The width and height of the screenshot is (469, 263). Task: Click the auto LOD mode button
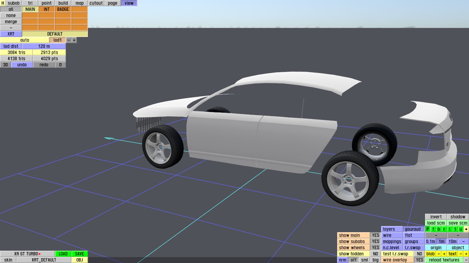point(25,40)
